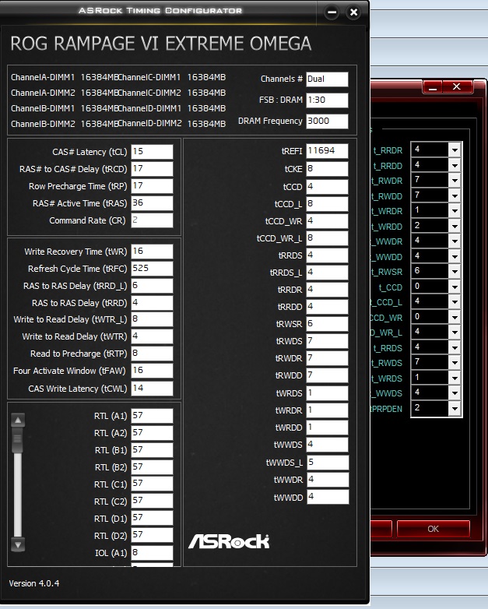This screenshot has width=488, height=609.
Task: Open the t_RRDS dropdown list
Action: pos(455,347)
